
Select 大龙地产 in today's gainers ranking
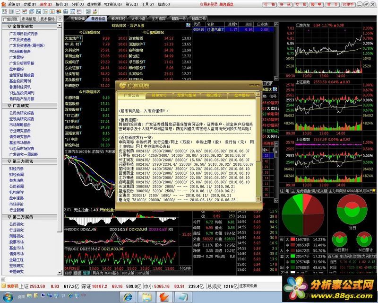point(74,38)
